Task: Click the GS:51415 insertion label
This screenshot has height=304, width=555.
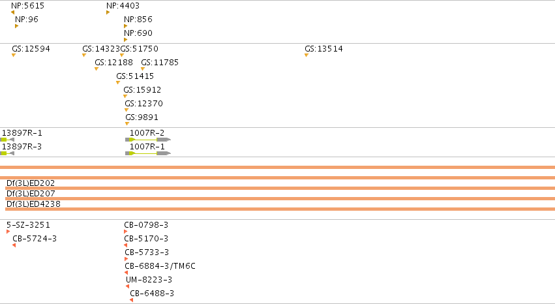Action: coord(135,76)
